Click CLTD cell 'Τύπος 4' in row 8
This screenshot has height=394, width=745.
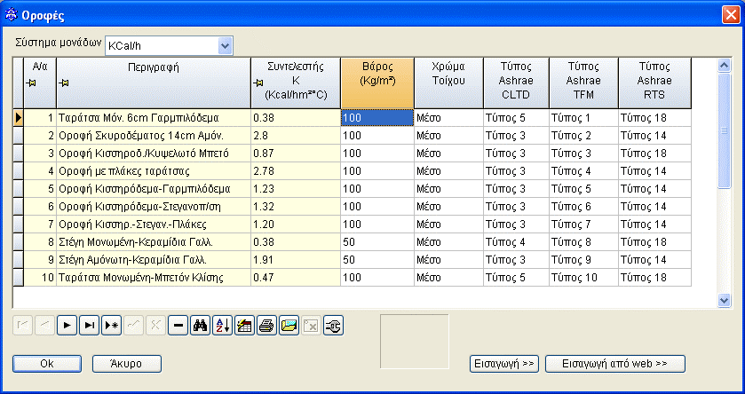point(516,242)
